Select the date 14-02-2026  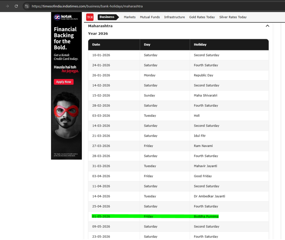(x=101, y=85)
